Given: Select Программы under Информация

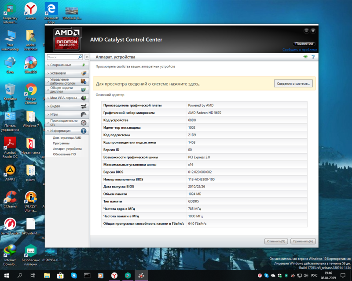Looking at the screenshot, I should tap(61, 143).
